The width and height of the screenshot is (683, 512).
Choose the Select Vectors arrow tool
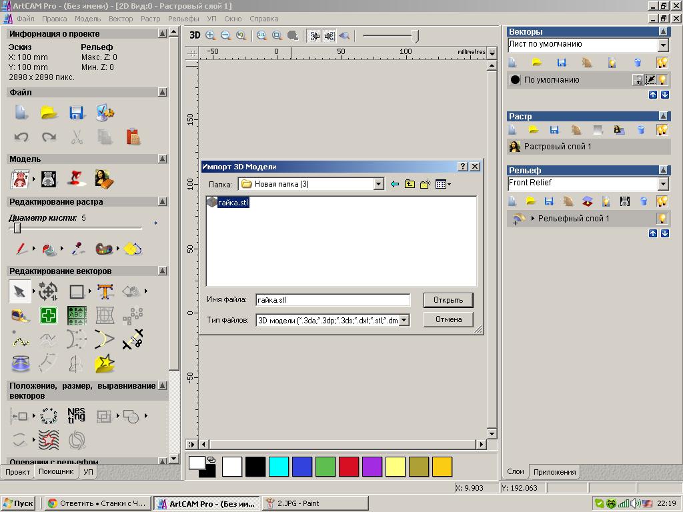pyautogui.click(x=19, y=291)
